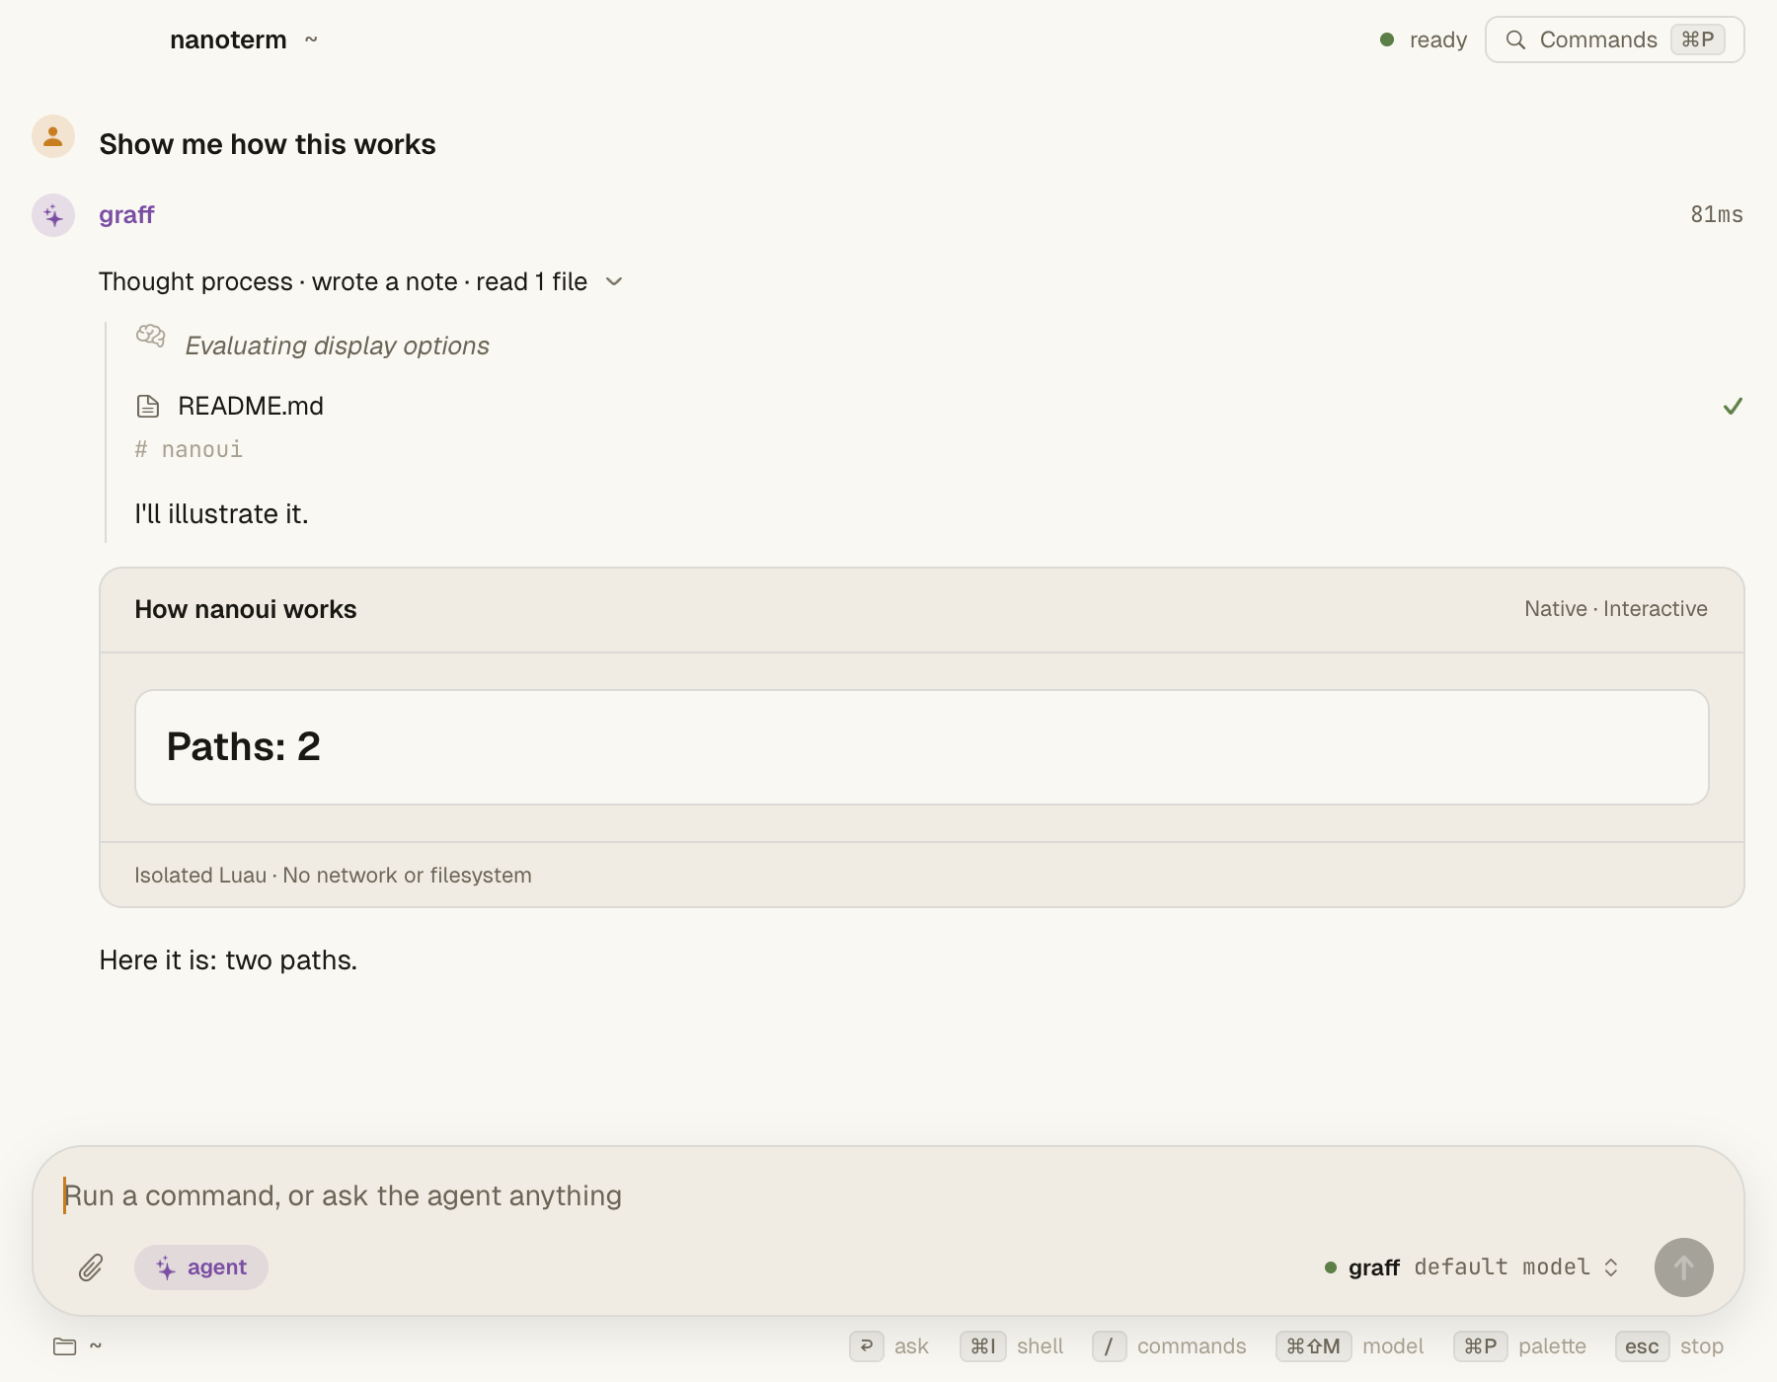
Task: Click the shell shortcut hint
Action: [1012, 1346]
